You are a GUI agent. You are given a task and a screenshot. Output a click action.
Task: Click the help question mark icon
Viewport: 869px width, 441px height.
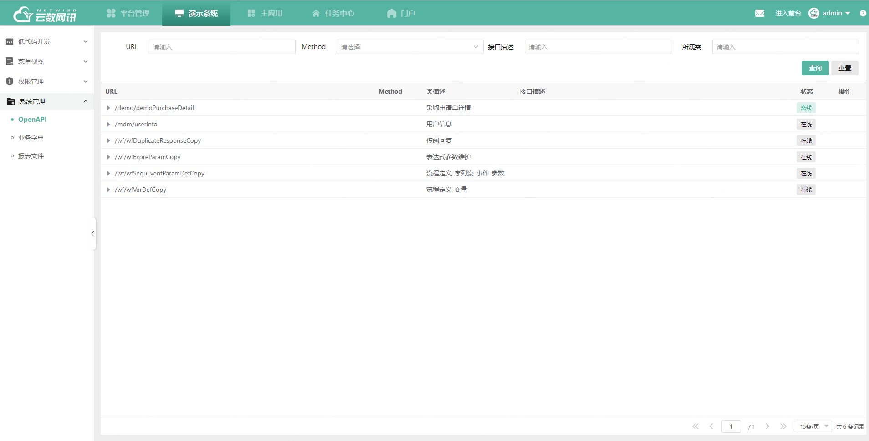click(863, 13)
